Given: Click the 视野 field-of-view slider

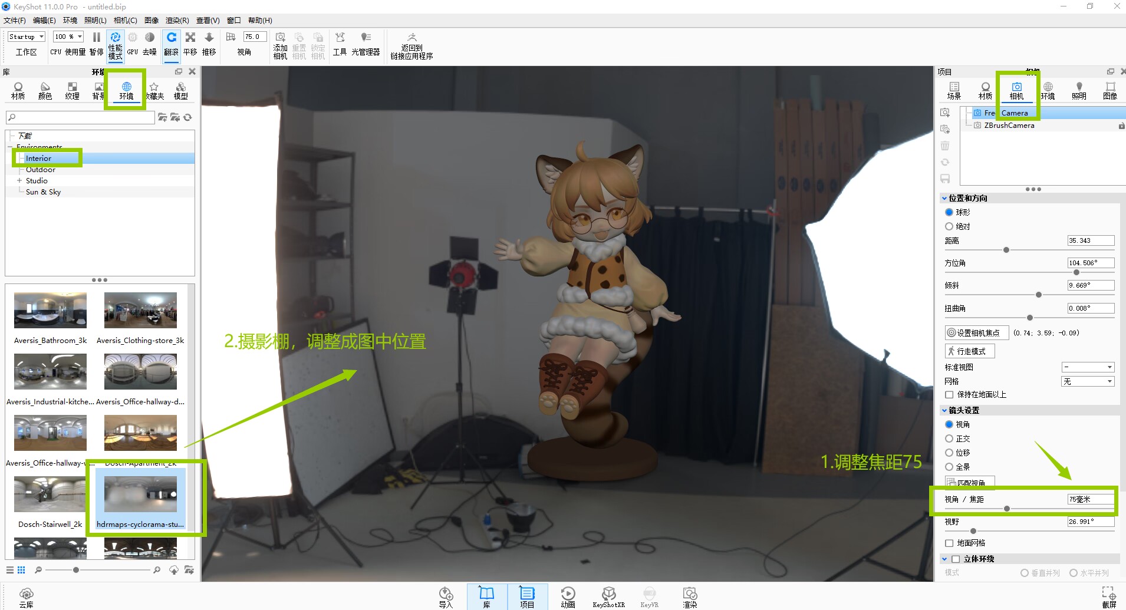Looking at the screenshot, I should coord(1029,531).
